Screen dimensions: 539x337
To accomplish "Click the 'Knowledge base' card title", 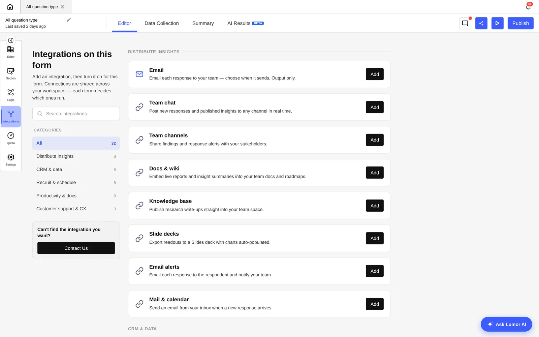I will [x=170, y=201].
